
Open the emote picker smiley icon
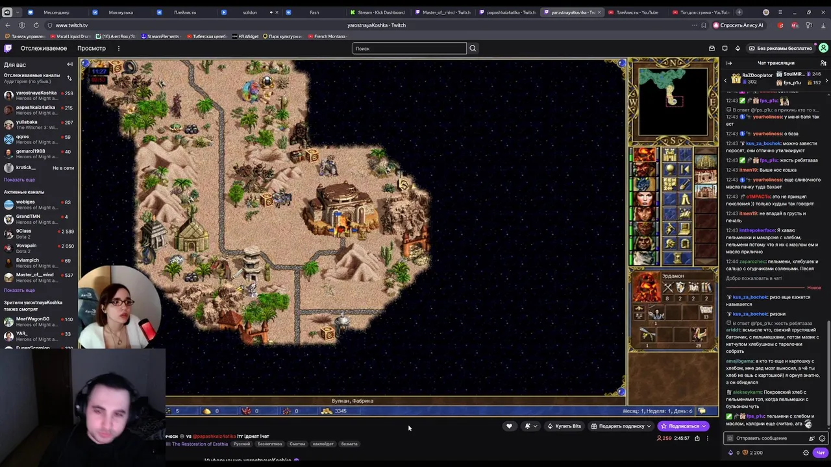click(822, 438)
